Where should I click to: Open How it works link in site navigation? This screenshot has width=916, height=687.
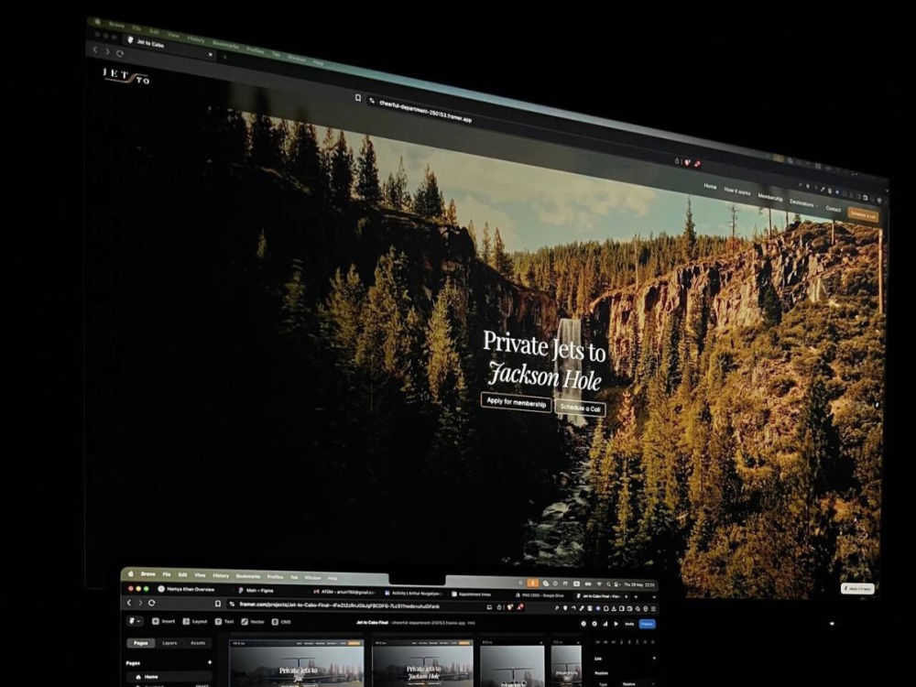737,191
